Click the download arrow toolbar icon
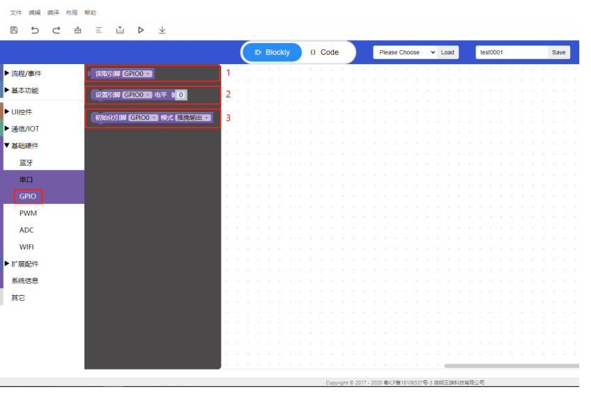This screenshot has width=591, height=394. click(162, 30)
